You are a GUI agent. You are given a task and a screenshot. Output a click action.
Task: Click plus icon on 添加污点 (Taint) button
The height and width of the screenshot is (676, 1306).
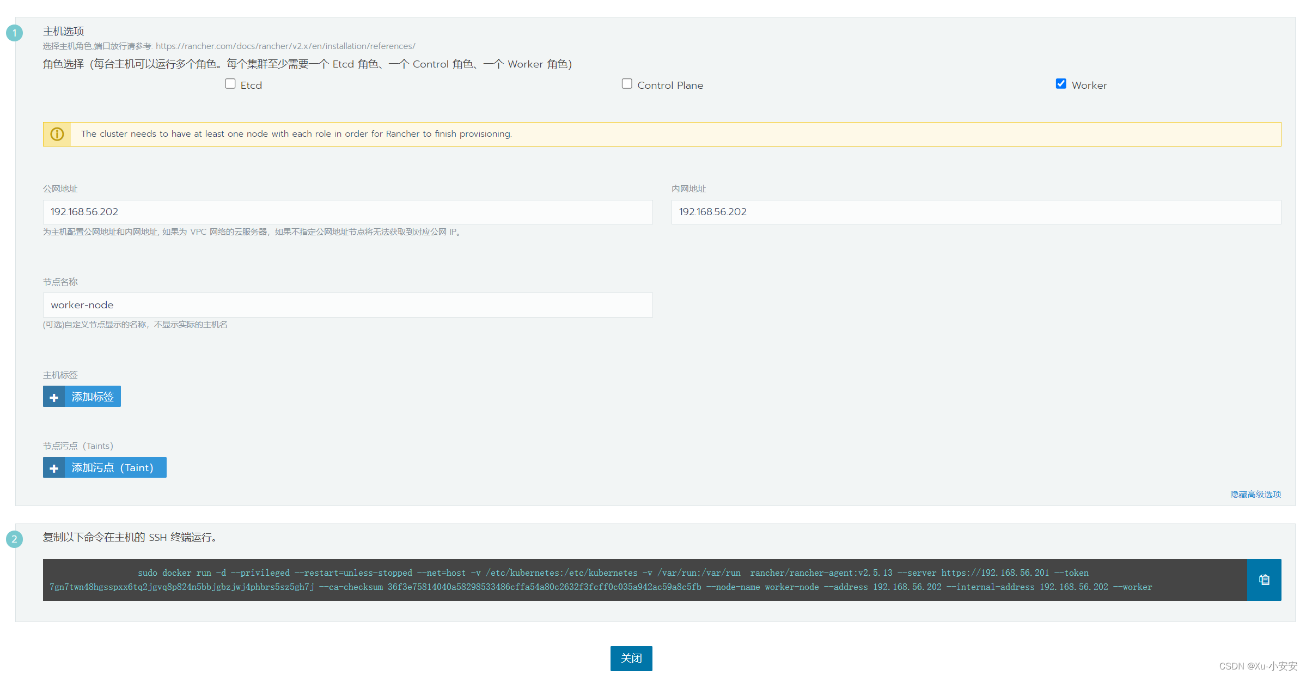[x=54, y=468]
